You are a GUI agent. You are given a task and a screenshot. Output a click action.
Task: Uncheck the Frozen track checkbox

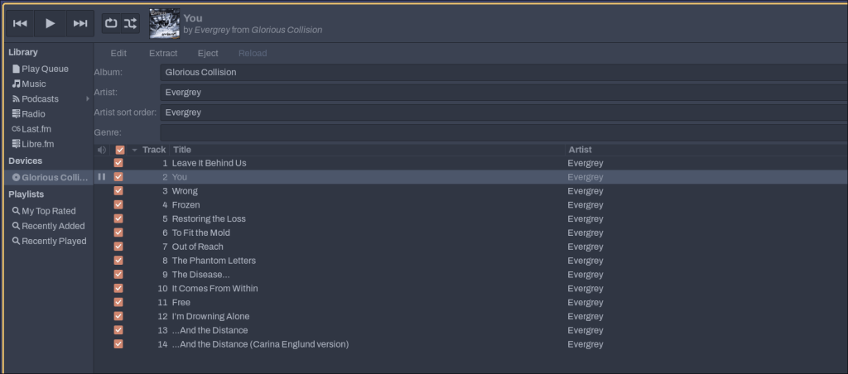coord(118,204)
